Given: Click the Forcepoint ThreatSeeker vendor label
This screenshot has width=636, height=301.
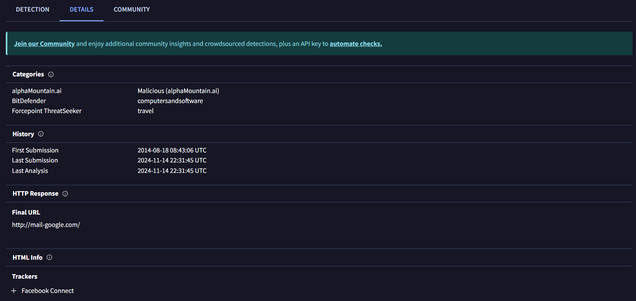Looking at the screenshot, I should (x=47, y=111).
